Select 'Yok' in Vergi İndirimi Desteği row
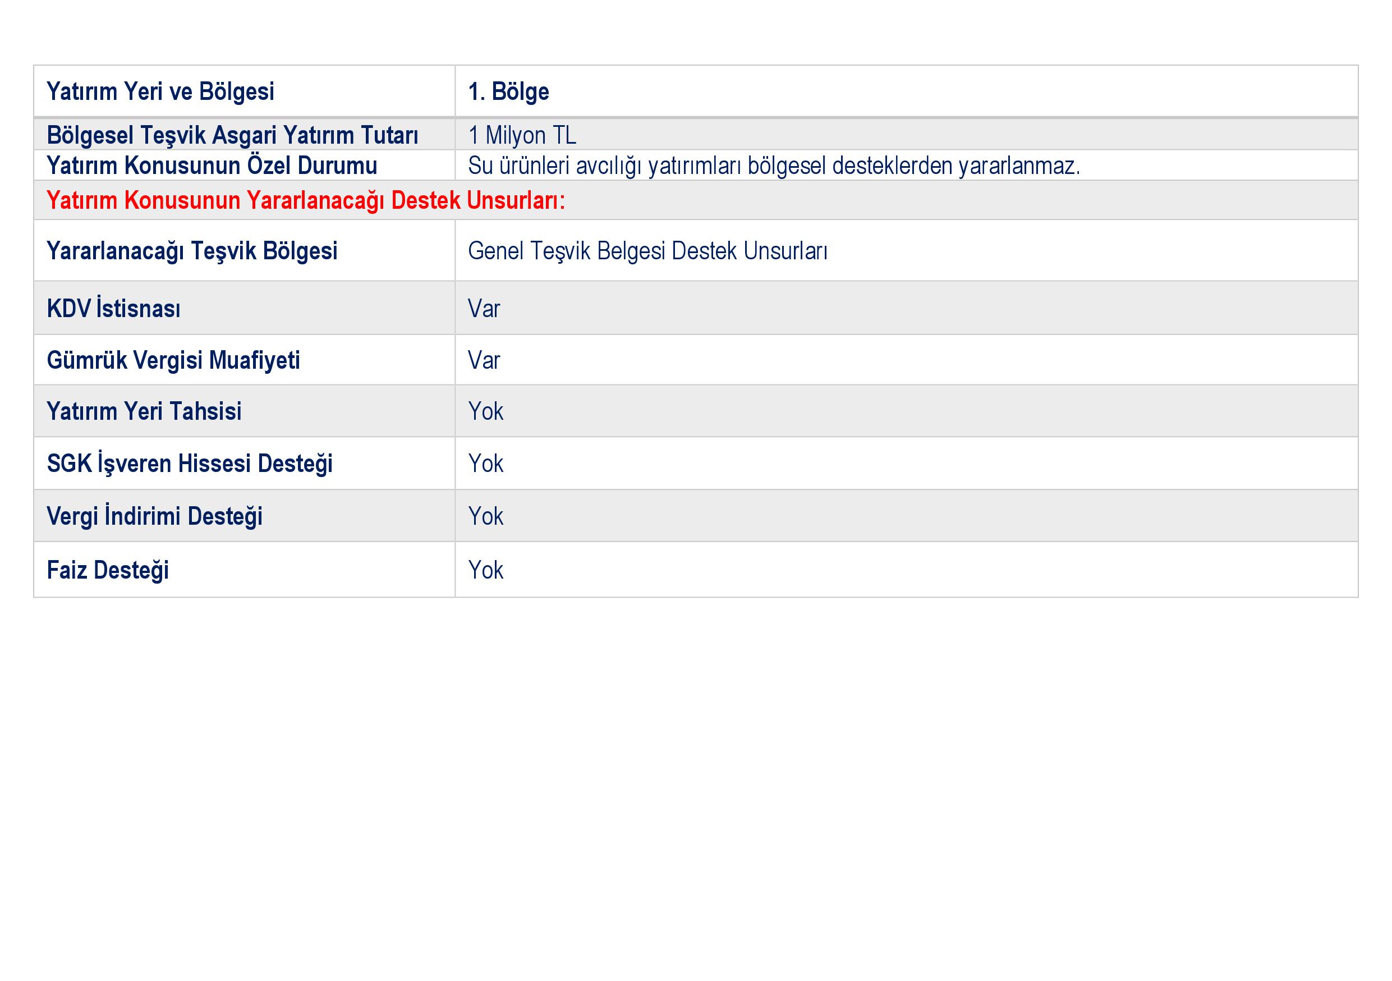The height and width of the screenshot is (981, 1392). [486, 516]
